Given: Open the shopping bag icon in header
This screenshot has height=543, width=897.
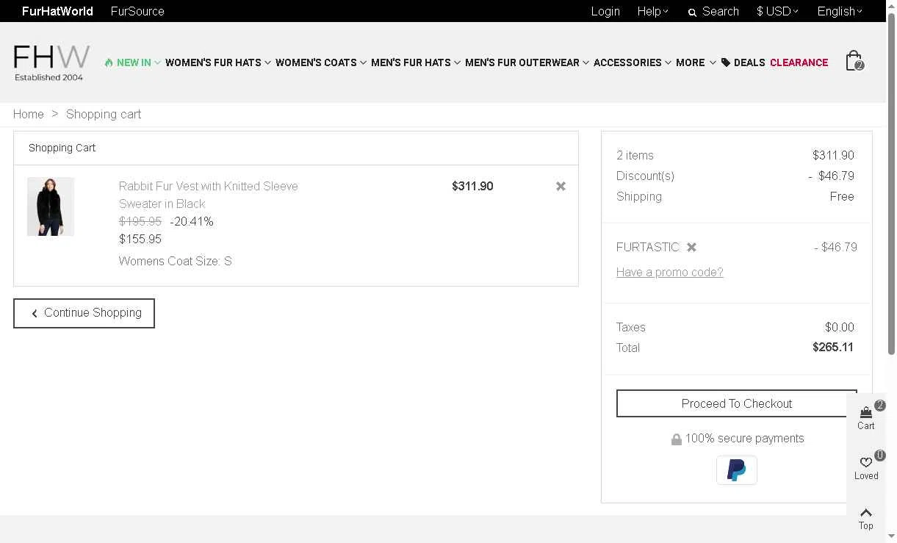Looking at the screenshot, I should pyautogui.click(x=854, y=60).
